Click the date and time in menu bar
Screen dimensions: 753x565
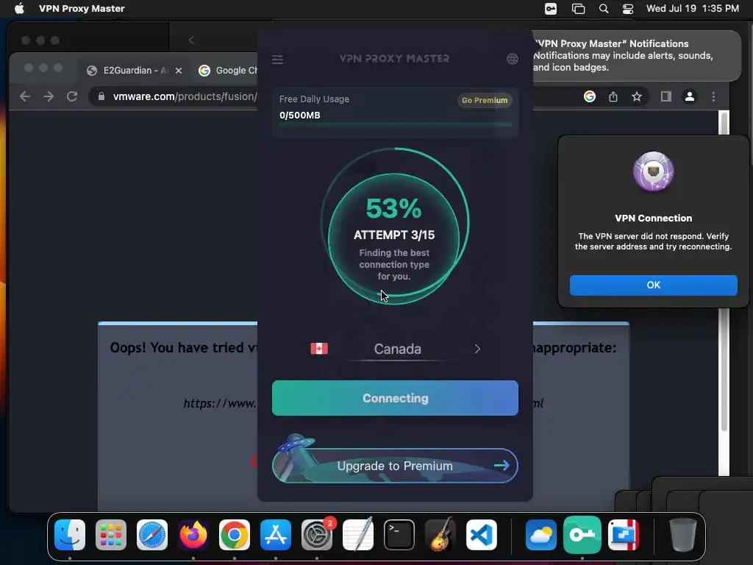pyautogui.click(x=693, y=8)
